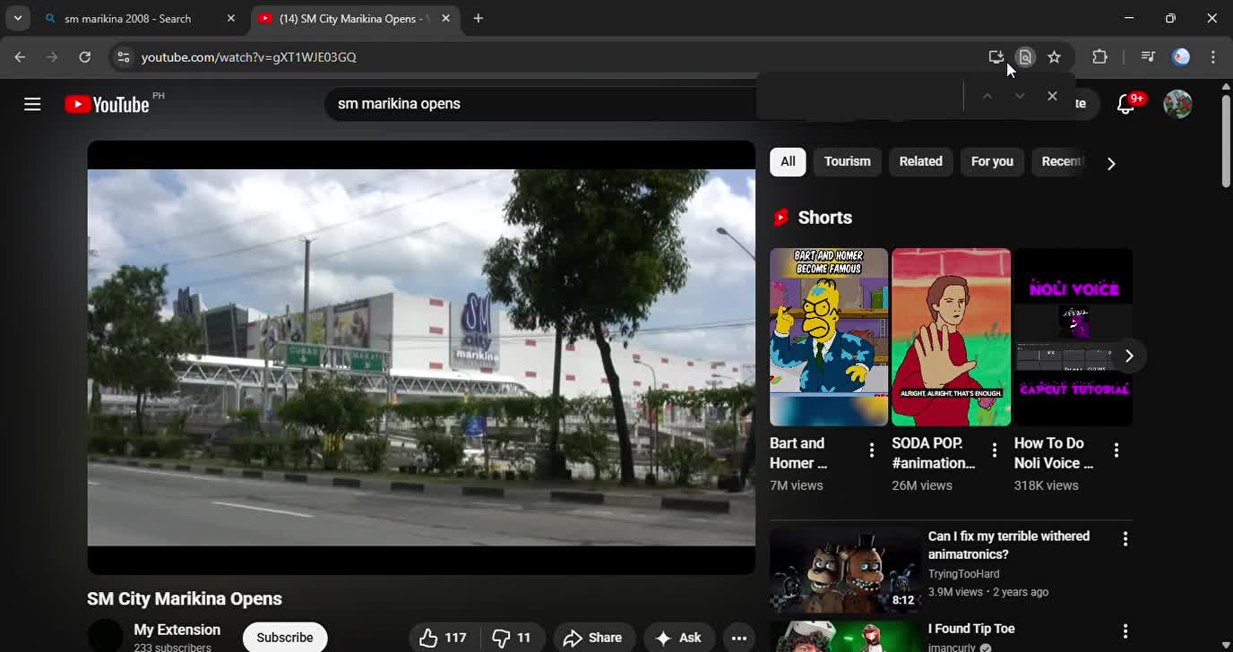Jump to next find result
Viewport: 1233px width, 652px height.
1019,96
